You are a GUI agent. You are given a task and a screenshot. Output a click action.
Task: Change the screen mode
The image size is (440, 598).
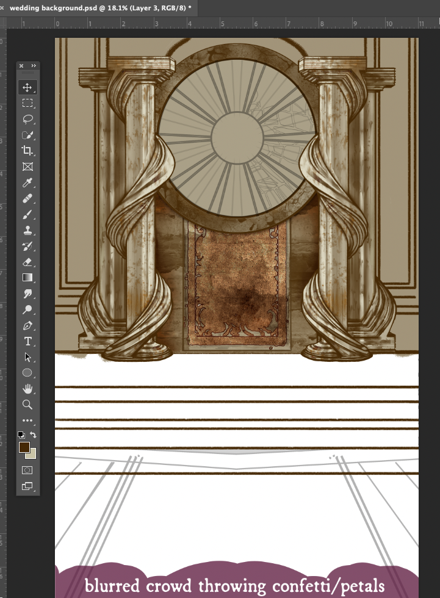[x=27, y=486]
